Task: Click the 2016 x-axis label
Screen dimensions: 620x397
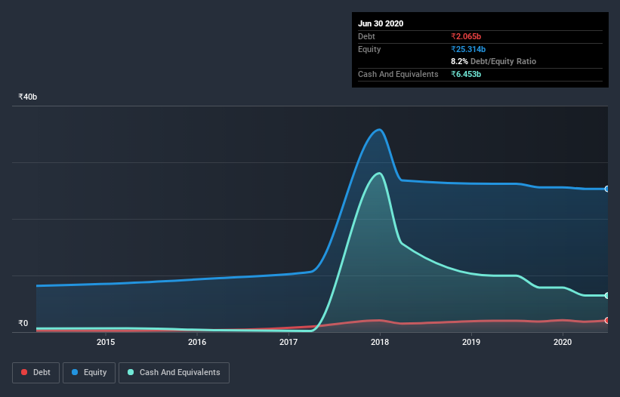Action: pyautogui.click(x=197, y=342)
